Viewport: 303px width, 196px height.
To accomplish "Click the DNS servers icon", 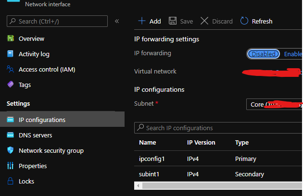I will 10,135.
